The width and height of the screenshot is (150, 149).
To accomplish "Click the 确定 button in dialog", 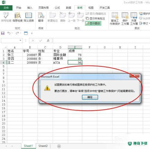I will coord(90,97).
